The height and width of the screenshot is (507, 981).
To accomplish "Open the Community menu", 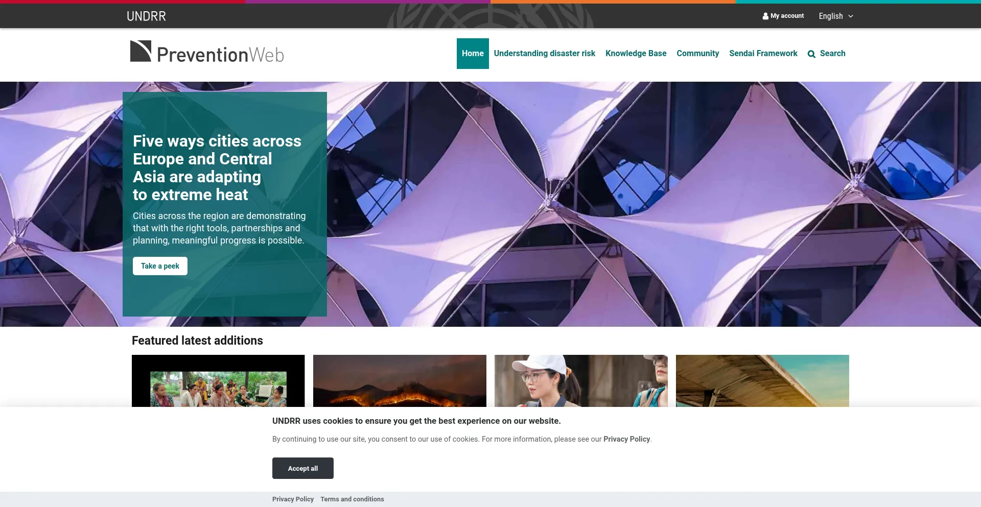I will 697,54.
